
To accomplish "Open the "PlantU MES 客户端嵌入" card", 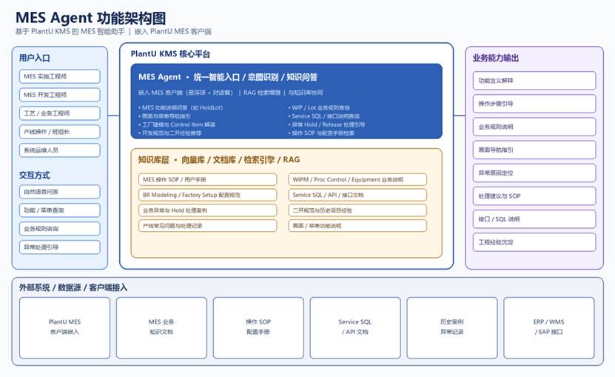I will click(x=64, y=328).
